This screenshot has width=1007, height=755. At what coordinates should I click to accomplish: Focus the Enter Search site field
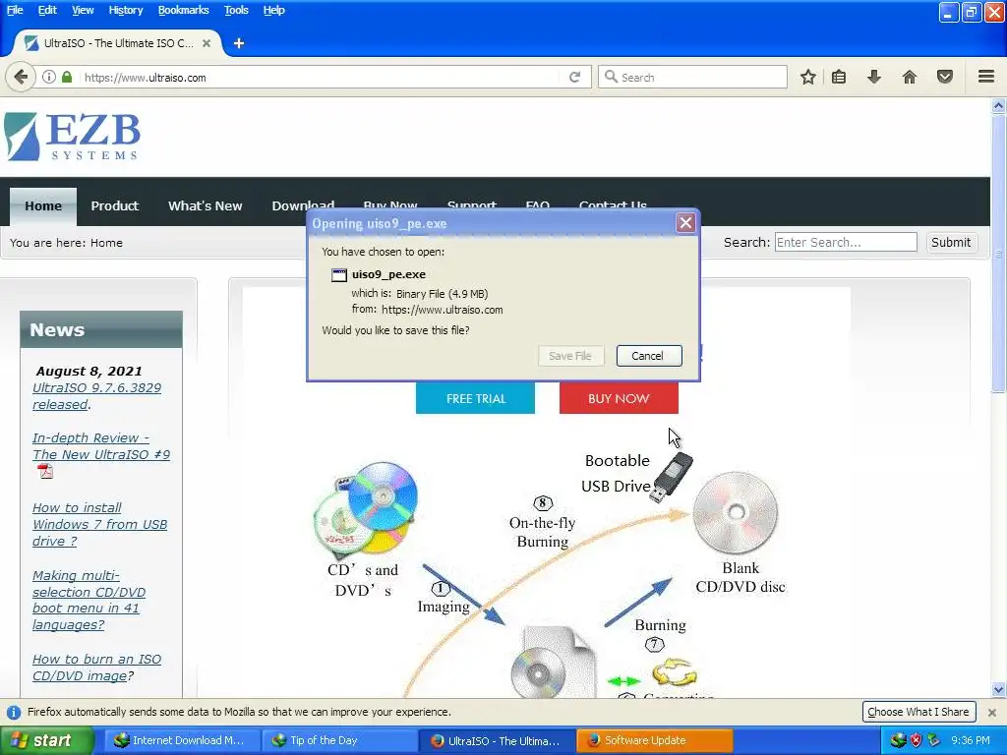845,242
